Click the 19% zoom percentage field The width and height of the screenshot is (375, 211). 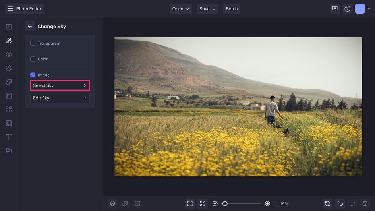pyautogui.click(x=282, y=203)
